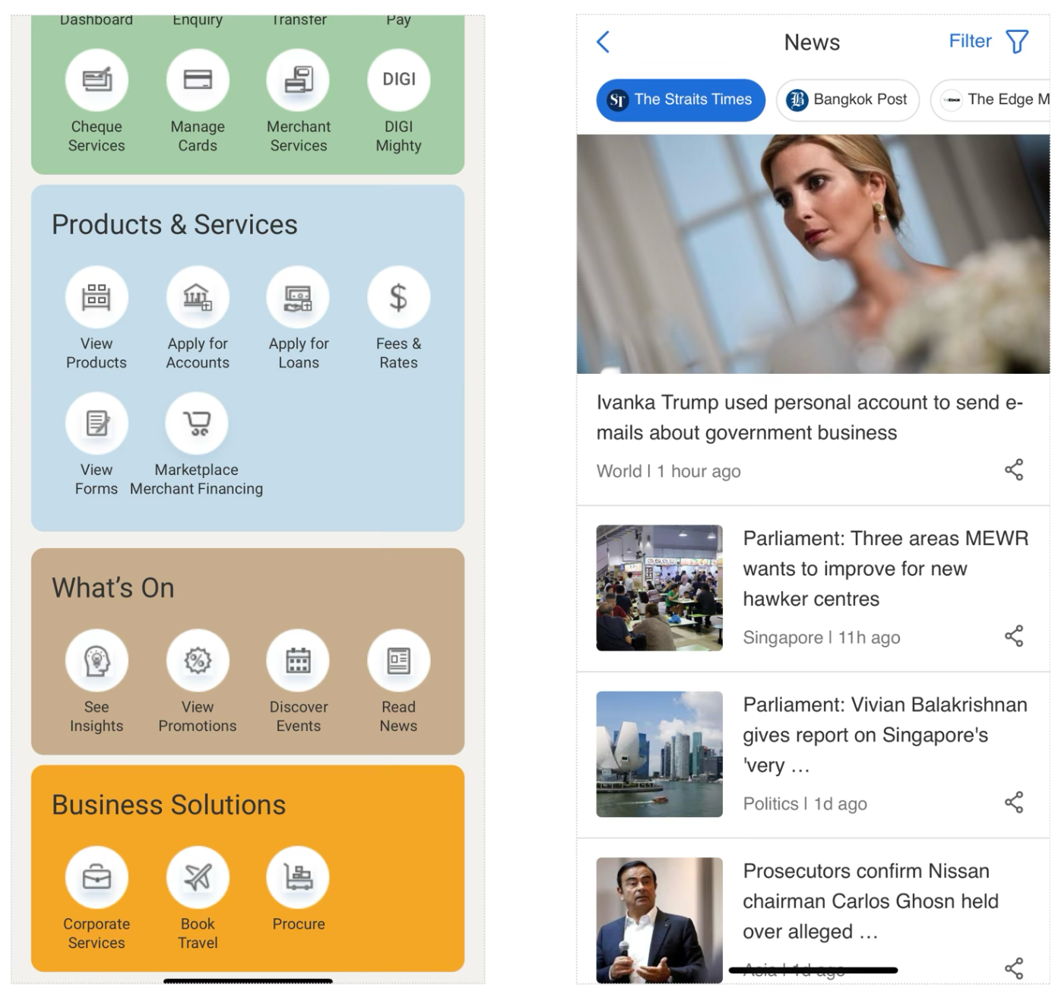Open hawker centres article thumbnail
Viewport: 1055px width, 991px height.
point(659,587)
